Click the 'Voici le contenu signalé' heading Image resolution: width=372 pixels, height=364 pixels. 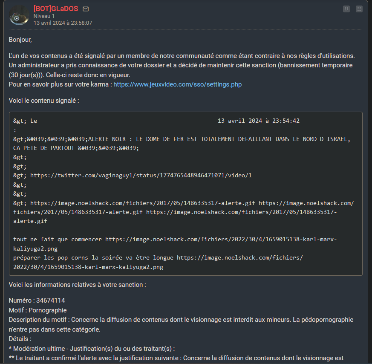(44, 101)
